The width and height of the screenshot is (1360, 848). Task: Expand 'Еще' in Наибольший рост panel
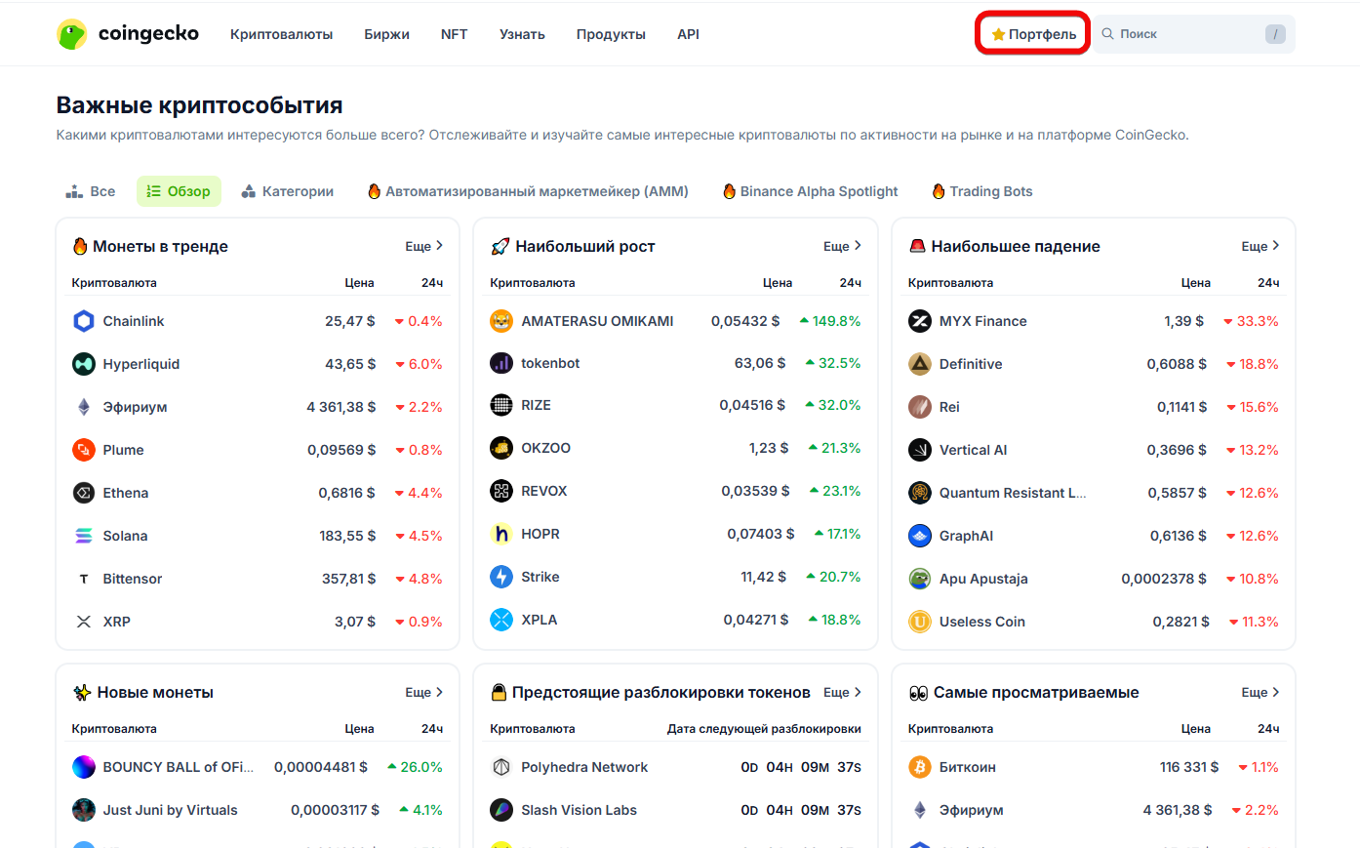pos(842,246)
